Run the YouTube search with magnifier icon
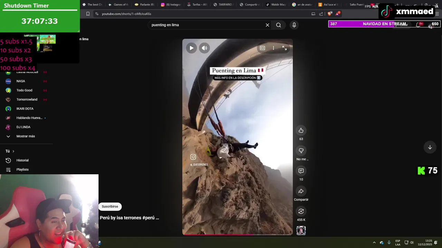The image size is (442, 248). pyautogui.click(x=278, y=25)
